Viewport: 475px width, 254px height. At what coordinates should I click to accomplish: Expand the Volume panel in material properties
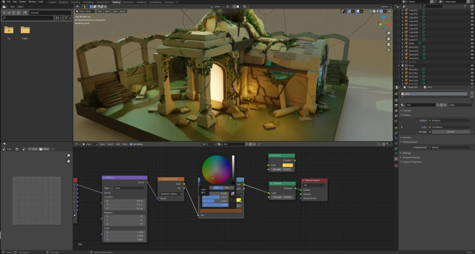406,137
